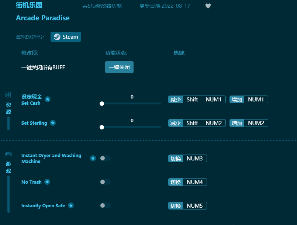Click the NUM3 hotkey field
Viewport: 297px width, 225px height.
coord(195,159)
